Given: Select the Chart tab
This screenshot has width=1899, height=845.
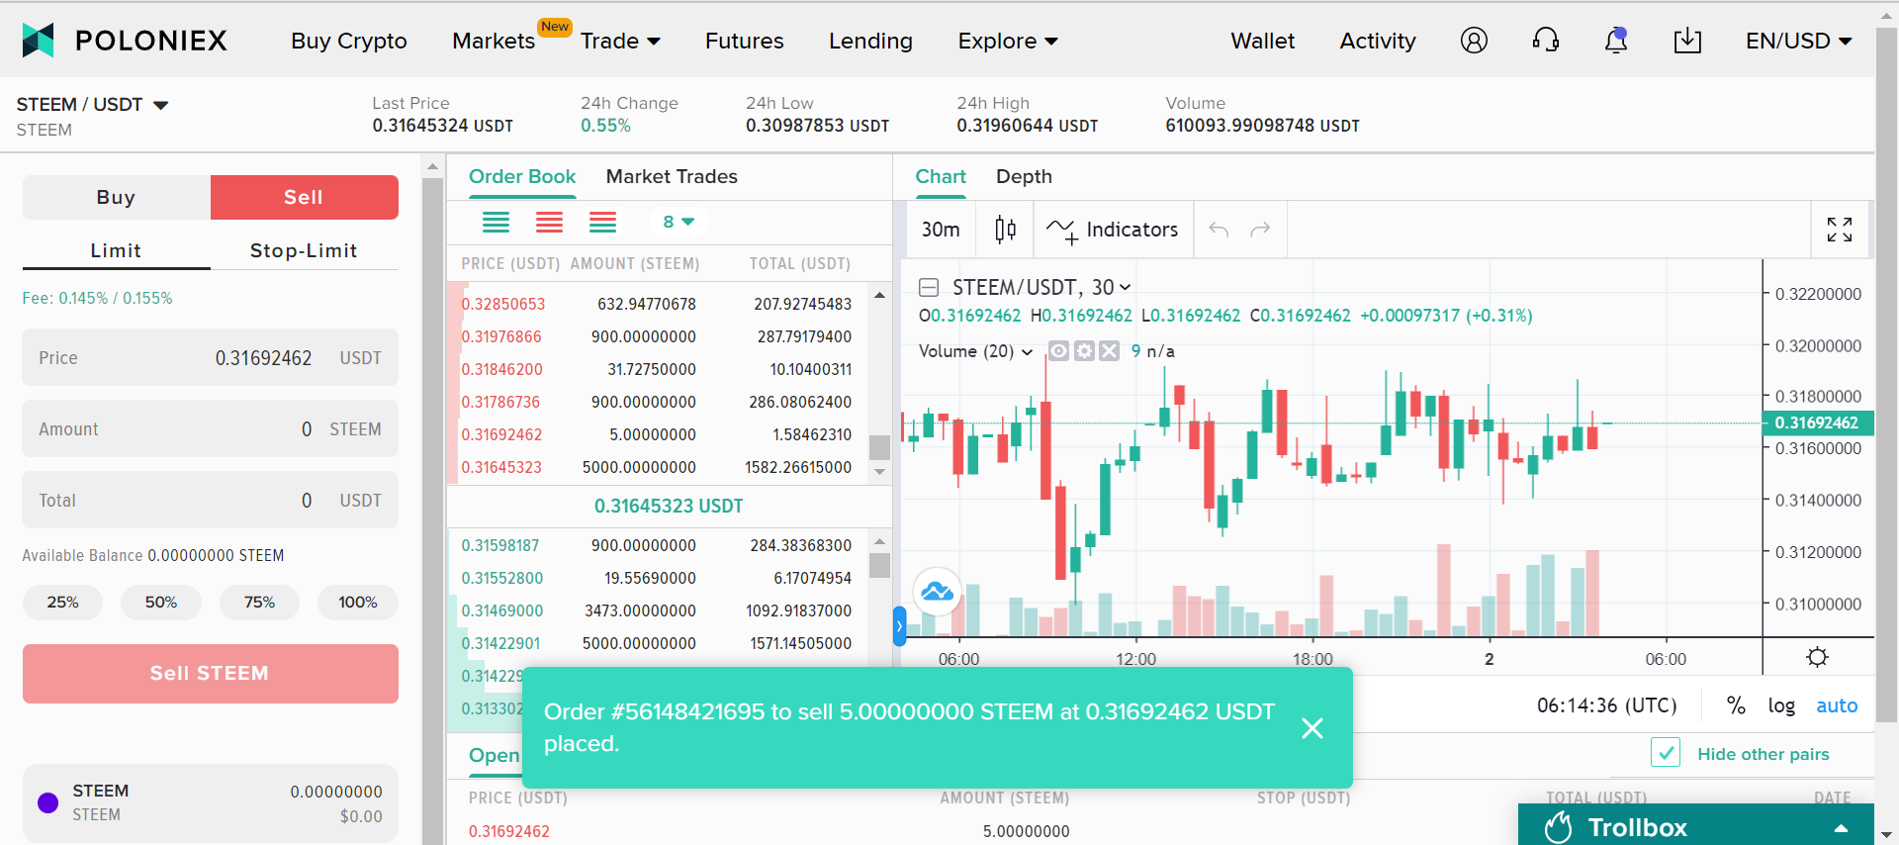Looking at the screenshot, I should [x=941, y=176].
